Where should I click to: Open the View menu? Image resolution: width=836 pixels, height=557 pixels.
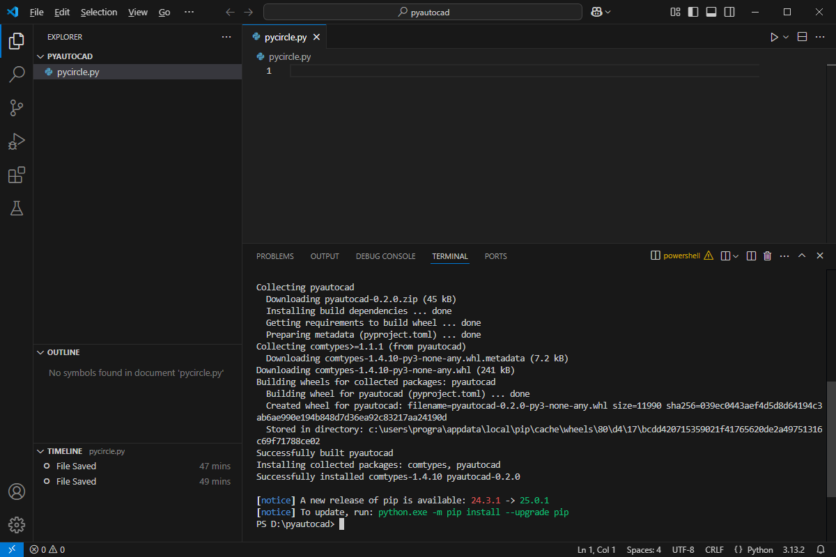click(x=138, y=13)
